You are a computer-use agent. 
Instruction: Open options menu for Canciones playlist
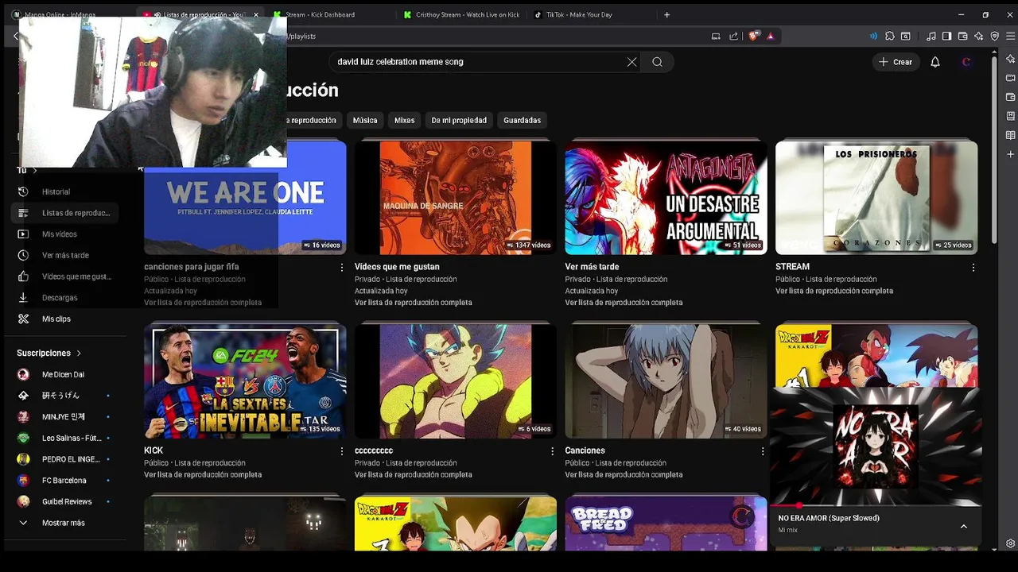763,451
